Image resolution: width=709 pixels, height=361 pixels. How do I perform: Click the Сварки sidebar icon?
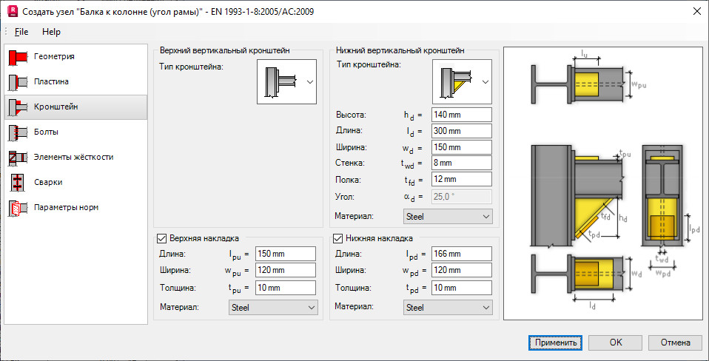pos(19,183)
